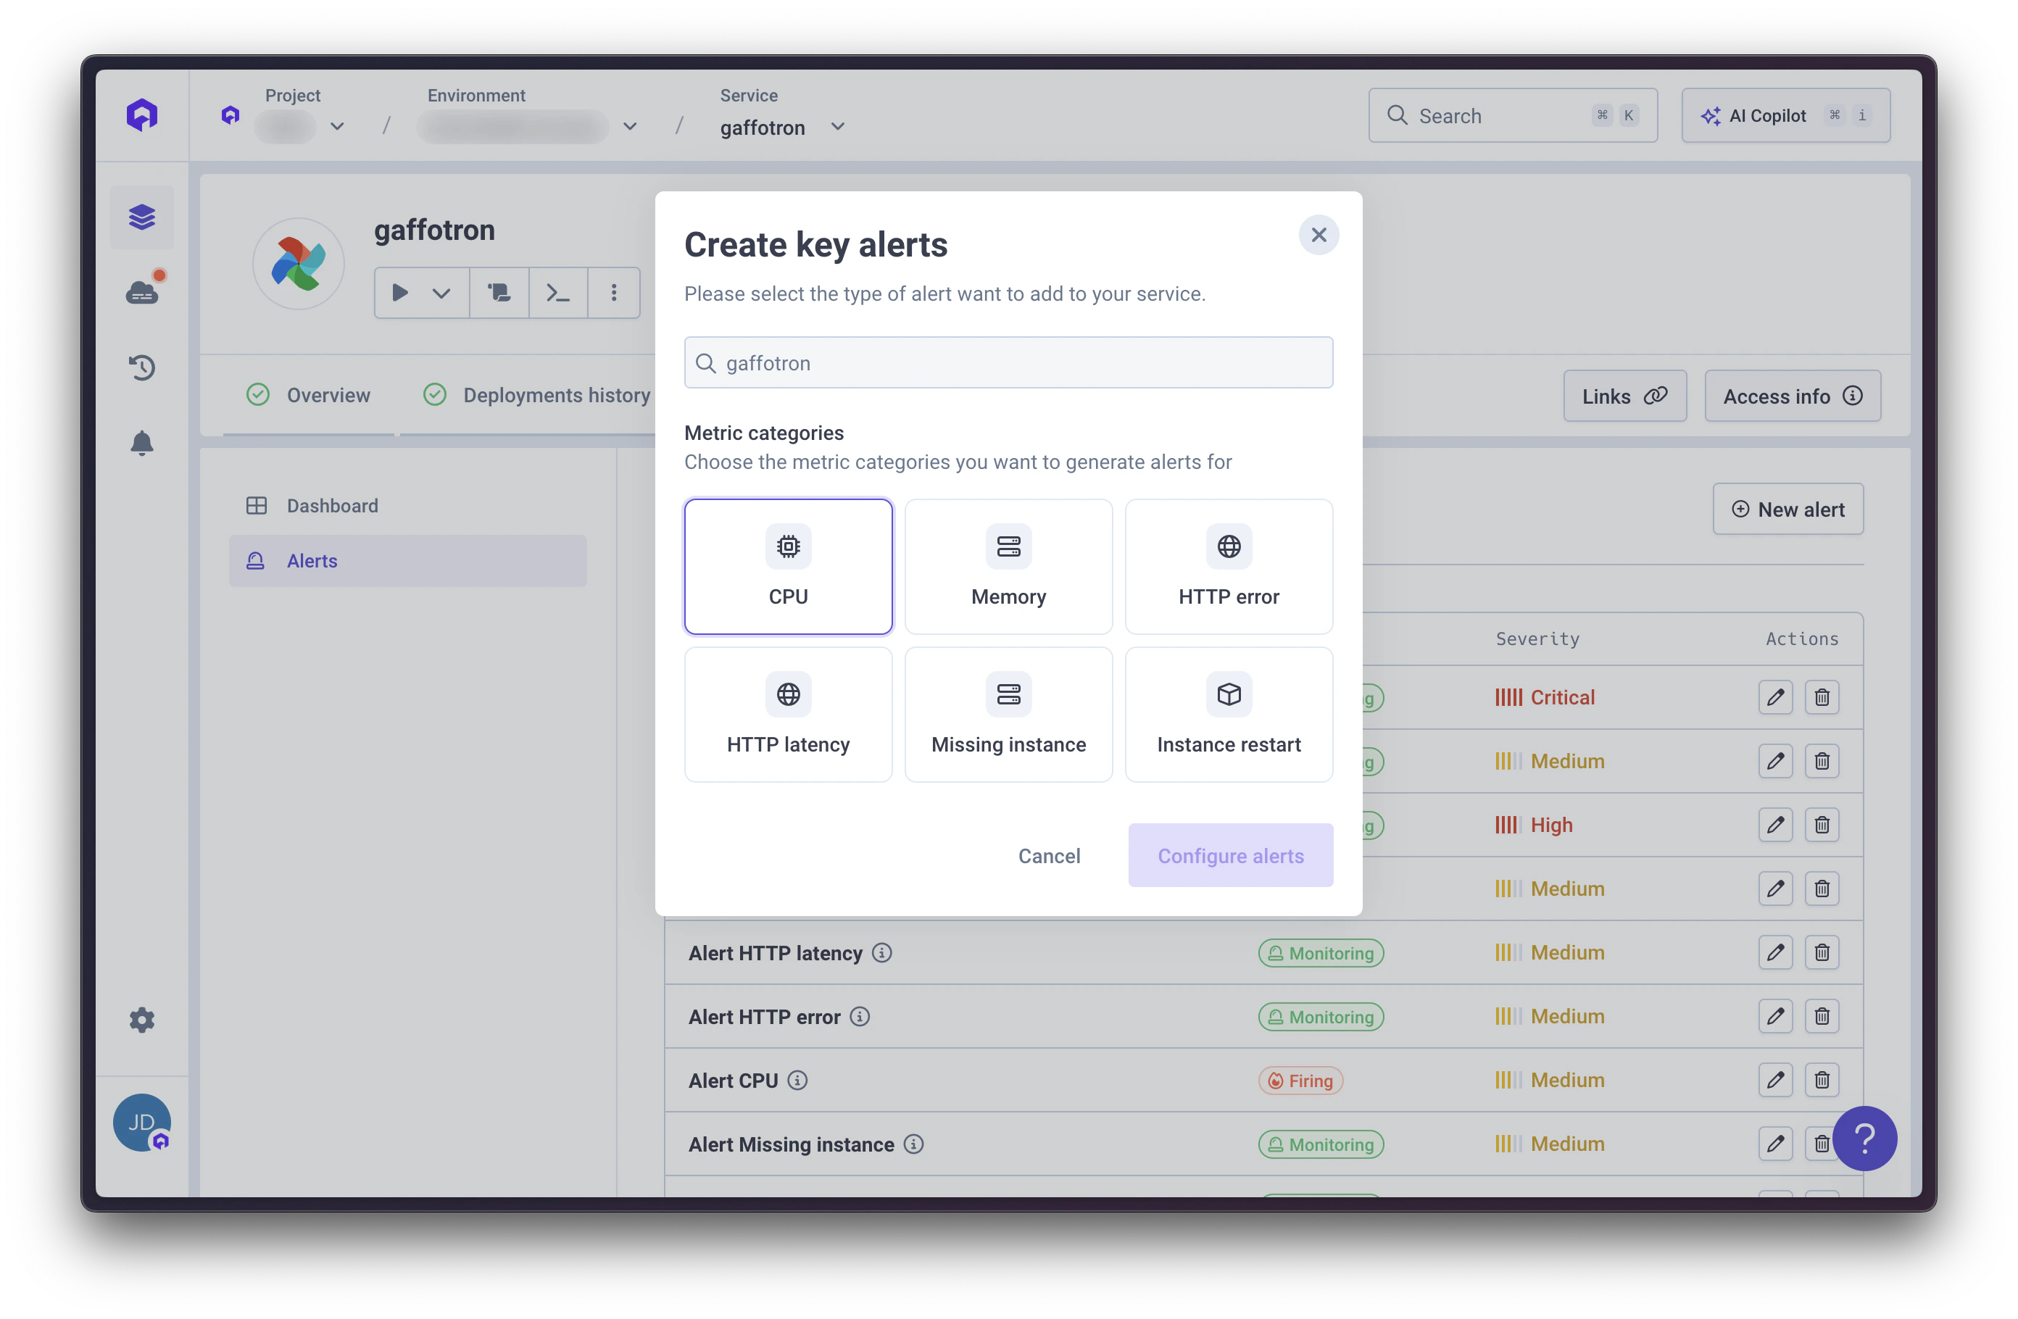Open the three-dot service actions menu
The height and width of the screenshot is (1319, 2018).
pyautogui.click(x=613, y=293)
